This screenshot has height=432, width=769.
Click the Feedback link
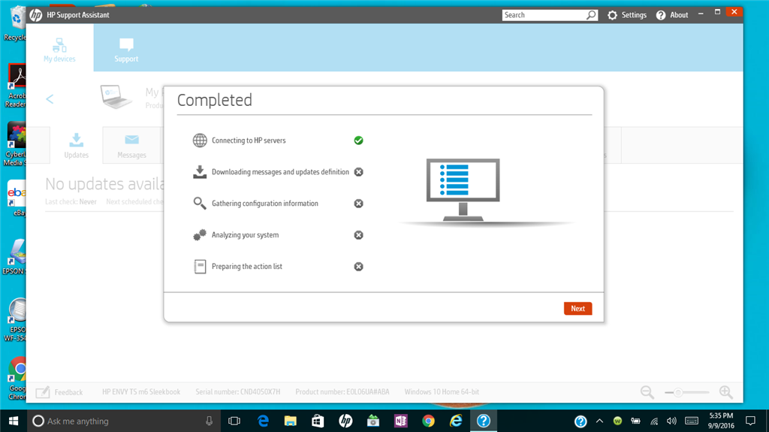coord(68,392)
